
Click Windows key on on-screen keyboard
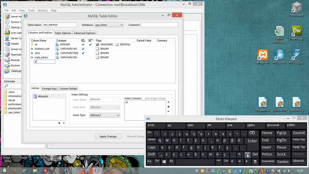coord(164,161)
